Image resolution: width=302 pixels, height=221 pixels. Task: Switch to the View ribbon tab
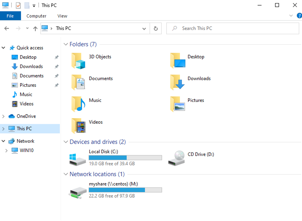62,16
